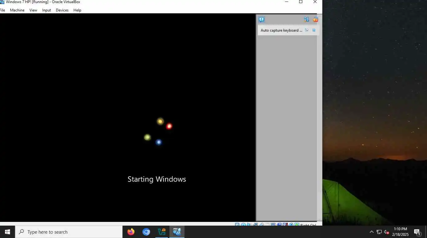Open the Windows Start menu
Viewport: 427px width, 238px height.
click(7, 232)
